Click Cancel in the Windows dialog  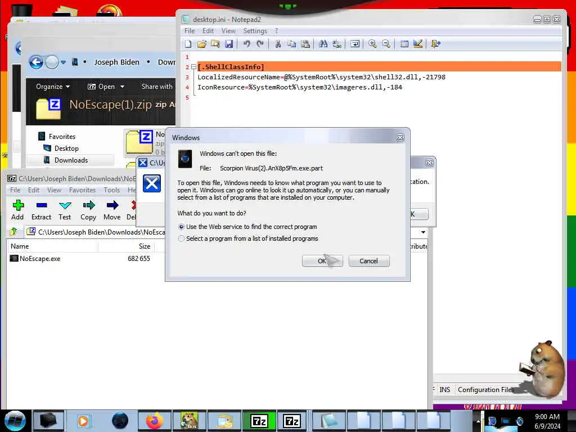[369, 261]
